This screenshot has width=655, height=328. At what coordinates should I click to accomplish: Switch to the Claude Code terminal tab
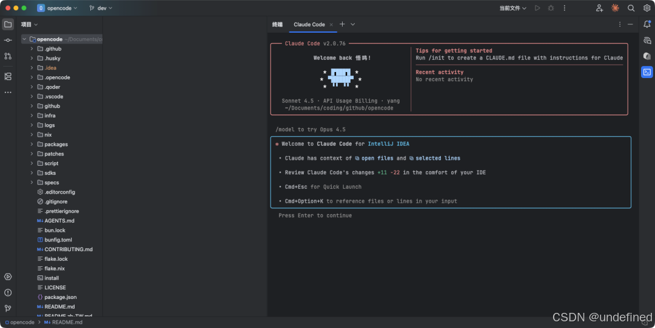[x=309, y=25]
